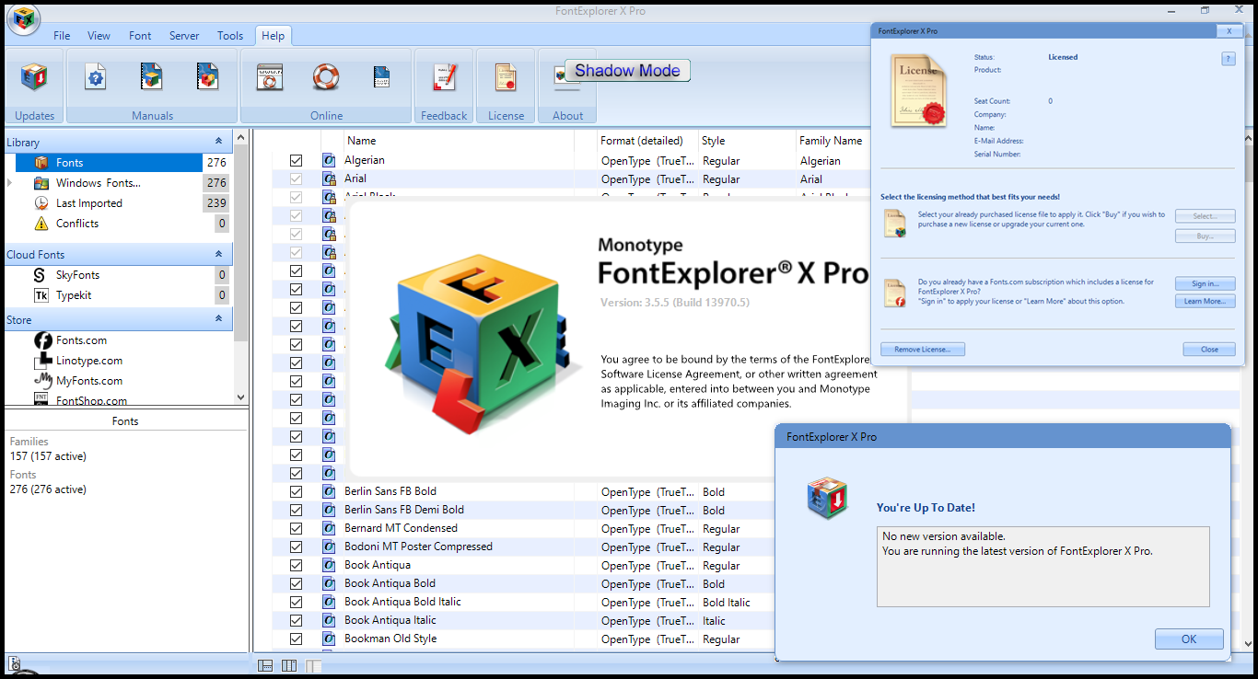Toggle Bodoni MT Poster Compressed checkbox
Screen dimensions: 1258x679
click(296, 547)
